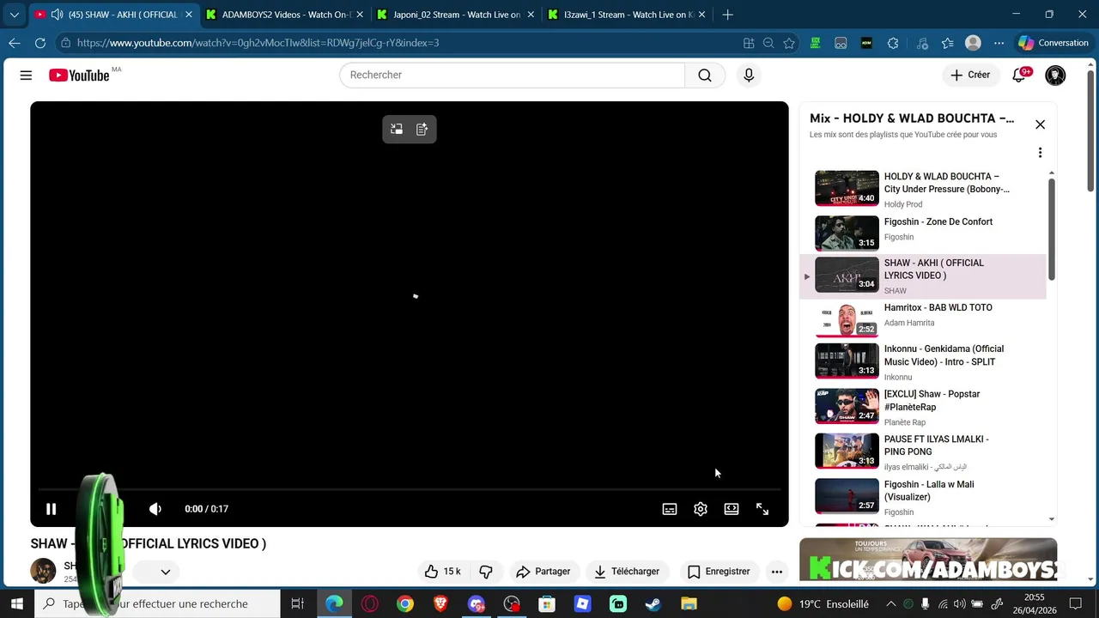This screenshot has width=1099, height=618.
Task: Switch to theater mode
Action: tap(732, 509)
